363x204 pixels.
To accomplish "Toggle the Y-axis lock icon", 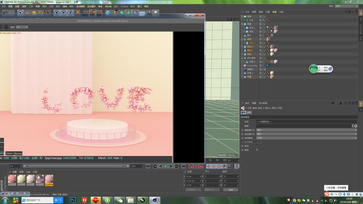I will (63, 12).
